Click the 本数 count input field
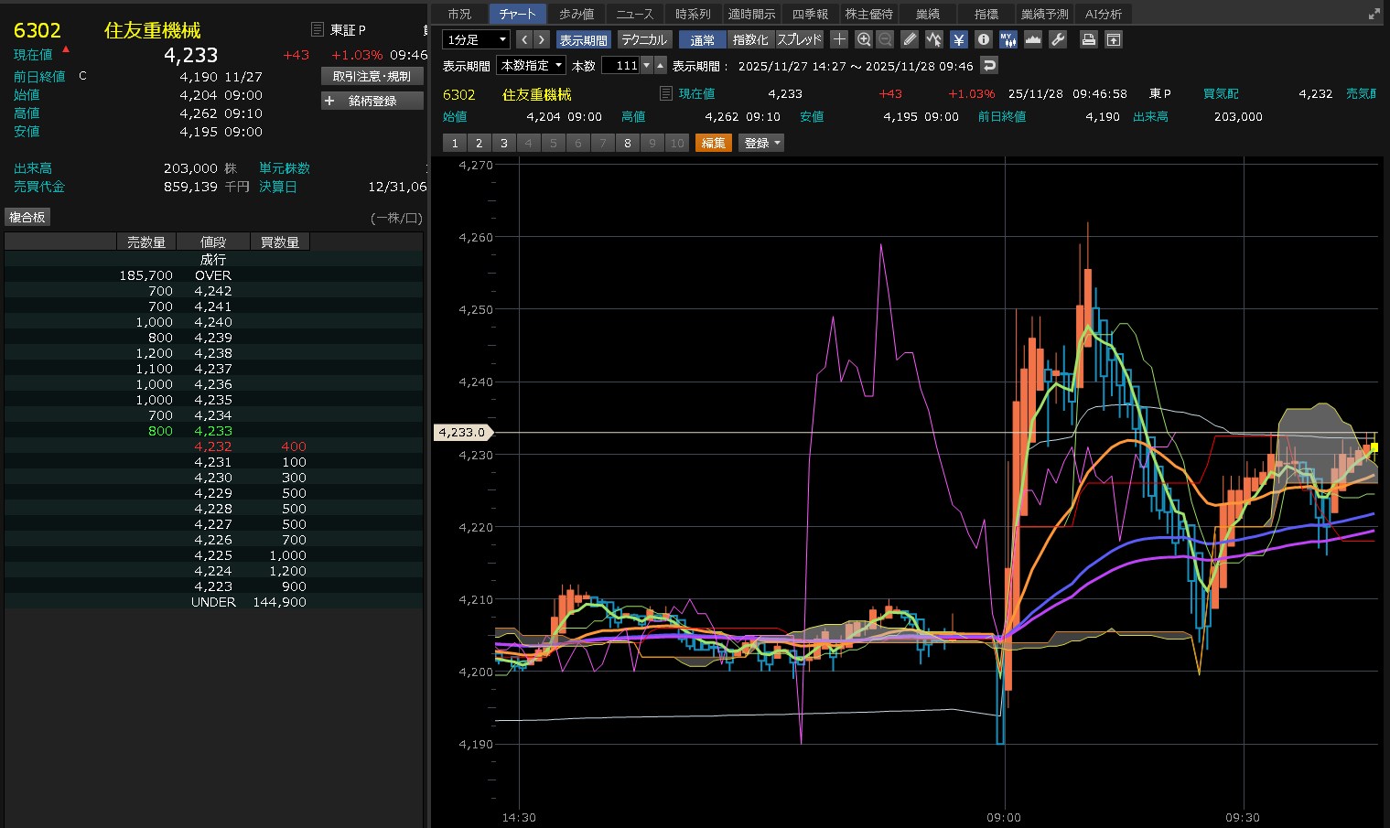1390x828 pixels. (x=620, y=65)
